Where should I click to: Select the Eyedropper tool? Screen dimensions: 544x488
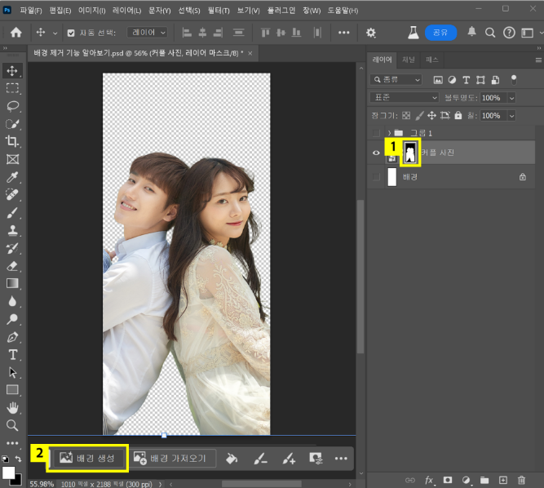tap(13, 177)
